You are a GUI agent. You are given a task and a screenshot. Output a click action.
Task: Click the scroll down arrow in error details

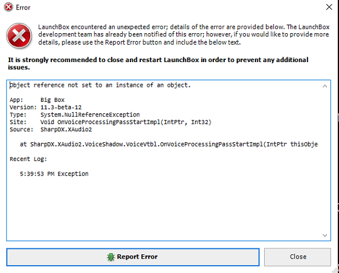click(x=324, y=235)
